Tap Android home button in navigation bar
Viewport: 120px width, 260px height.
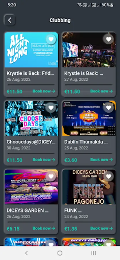click(x=60, y=253)
